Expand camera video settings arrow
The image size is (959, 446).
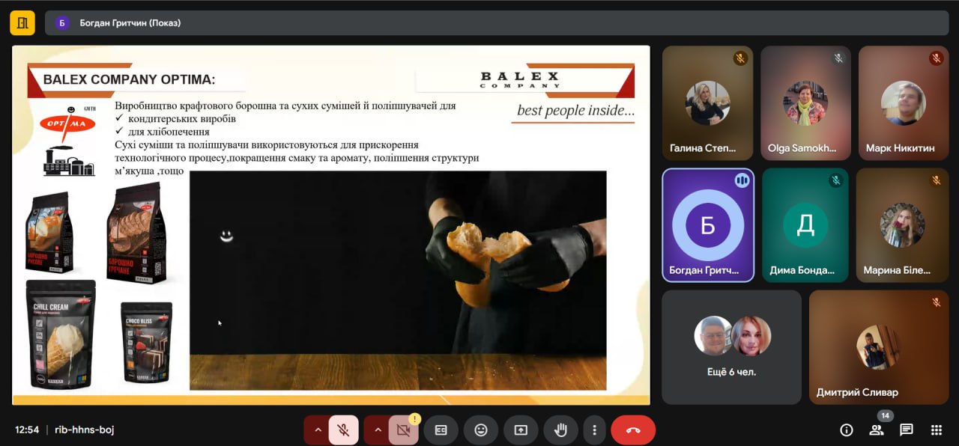[x=377, y=430]
